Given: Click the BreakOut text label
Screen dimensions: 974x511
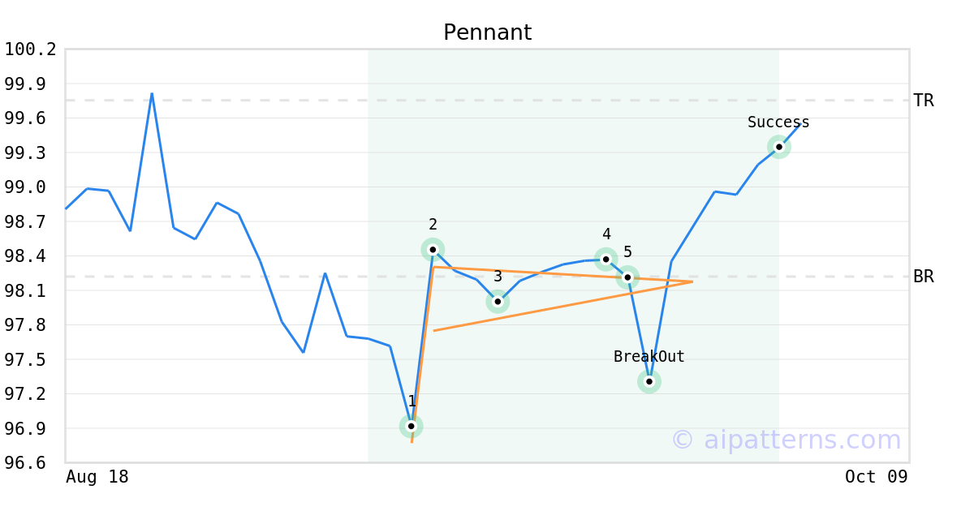Looking at the screenshot, I should point(649,357).
